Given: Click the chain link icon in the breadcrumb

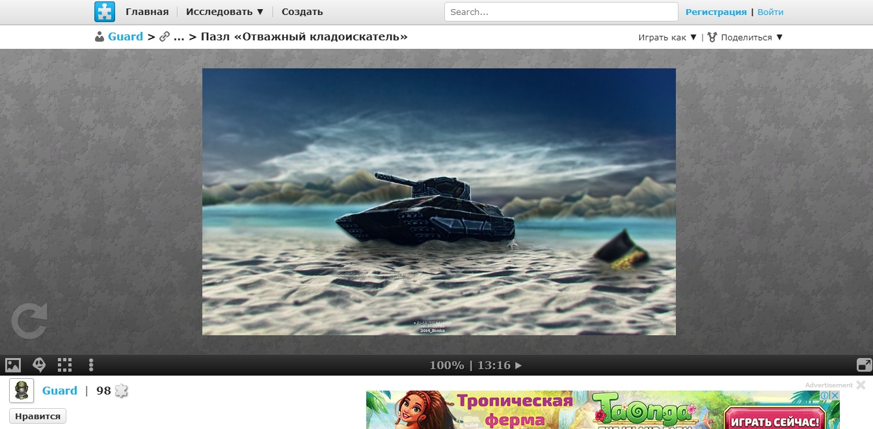Looking at the screenshot, I should (x=165, y=37).
